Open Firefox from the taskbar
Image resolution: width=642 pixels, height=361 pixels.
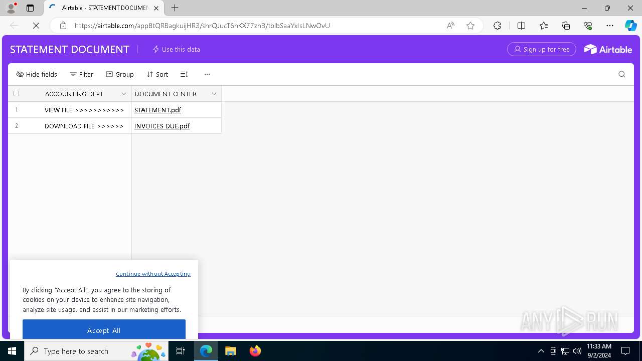(x=255, y=351)
